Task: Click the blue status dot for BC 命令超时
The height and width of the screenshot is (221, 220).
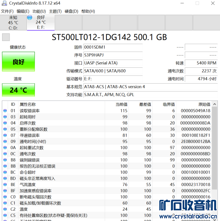Action: [5, 172]
